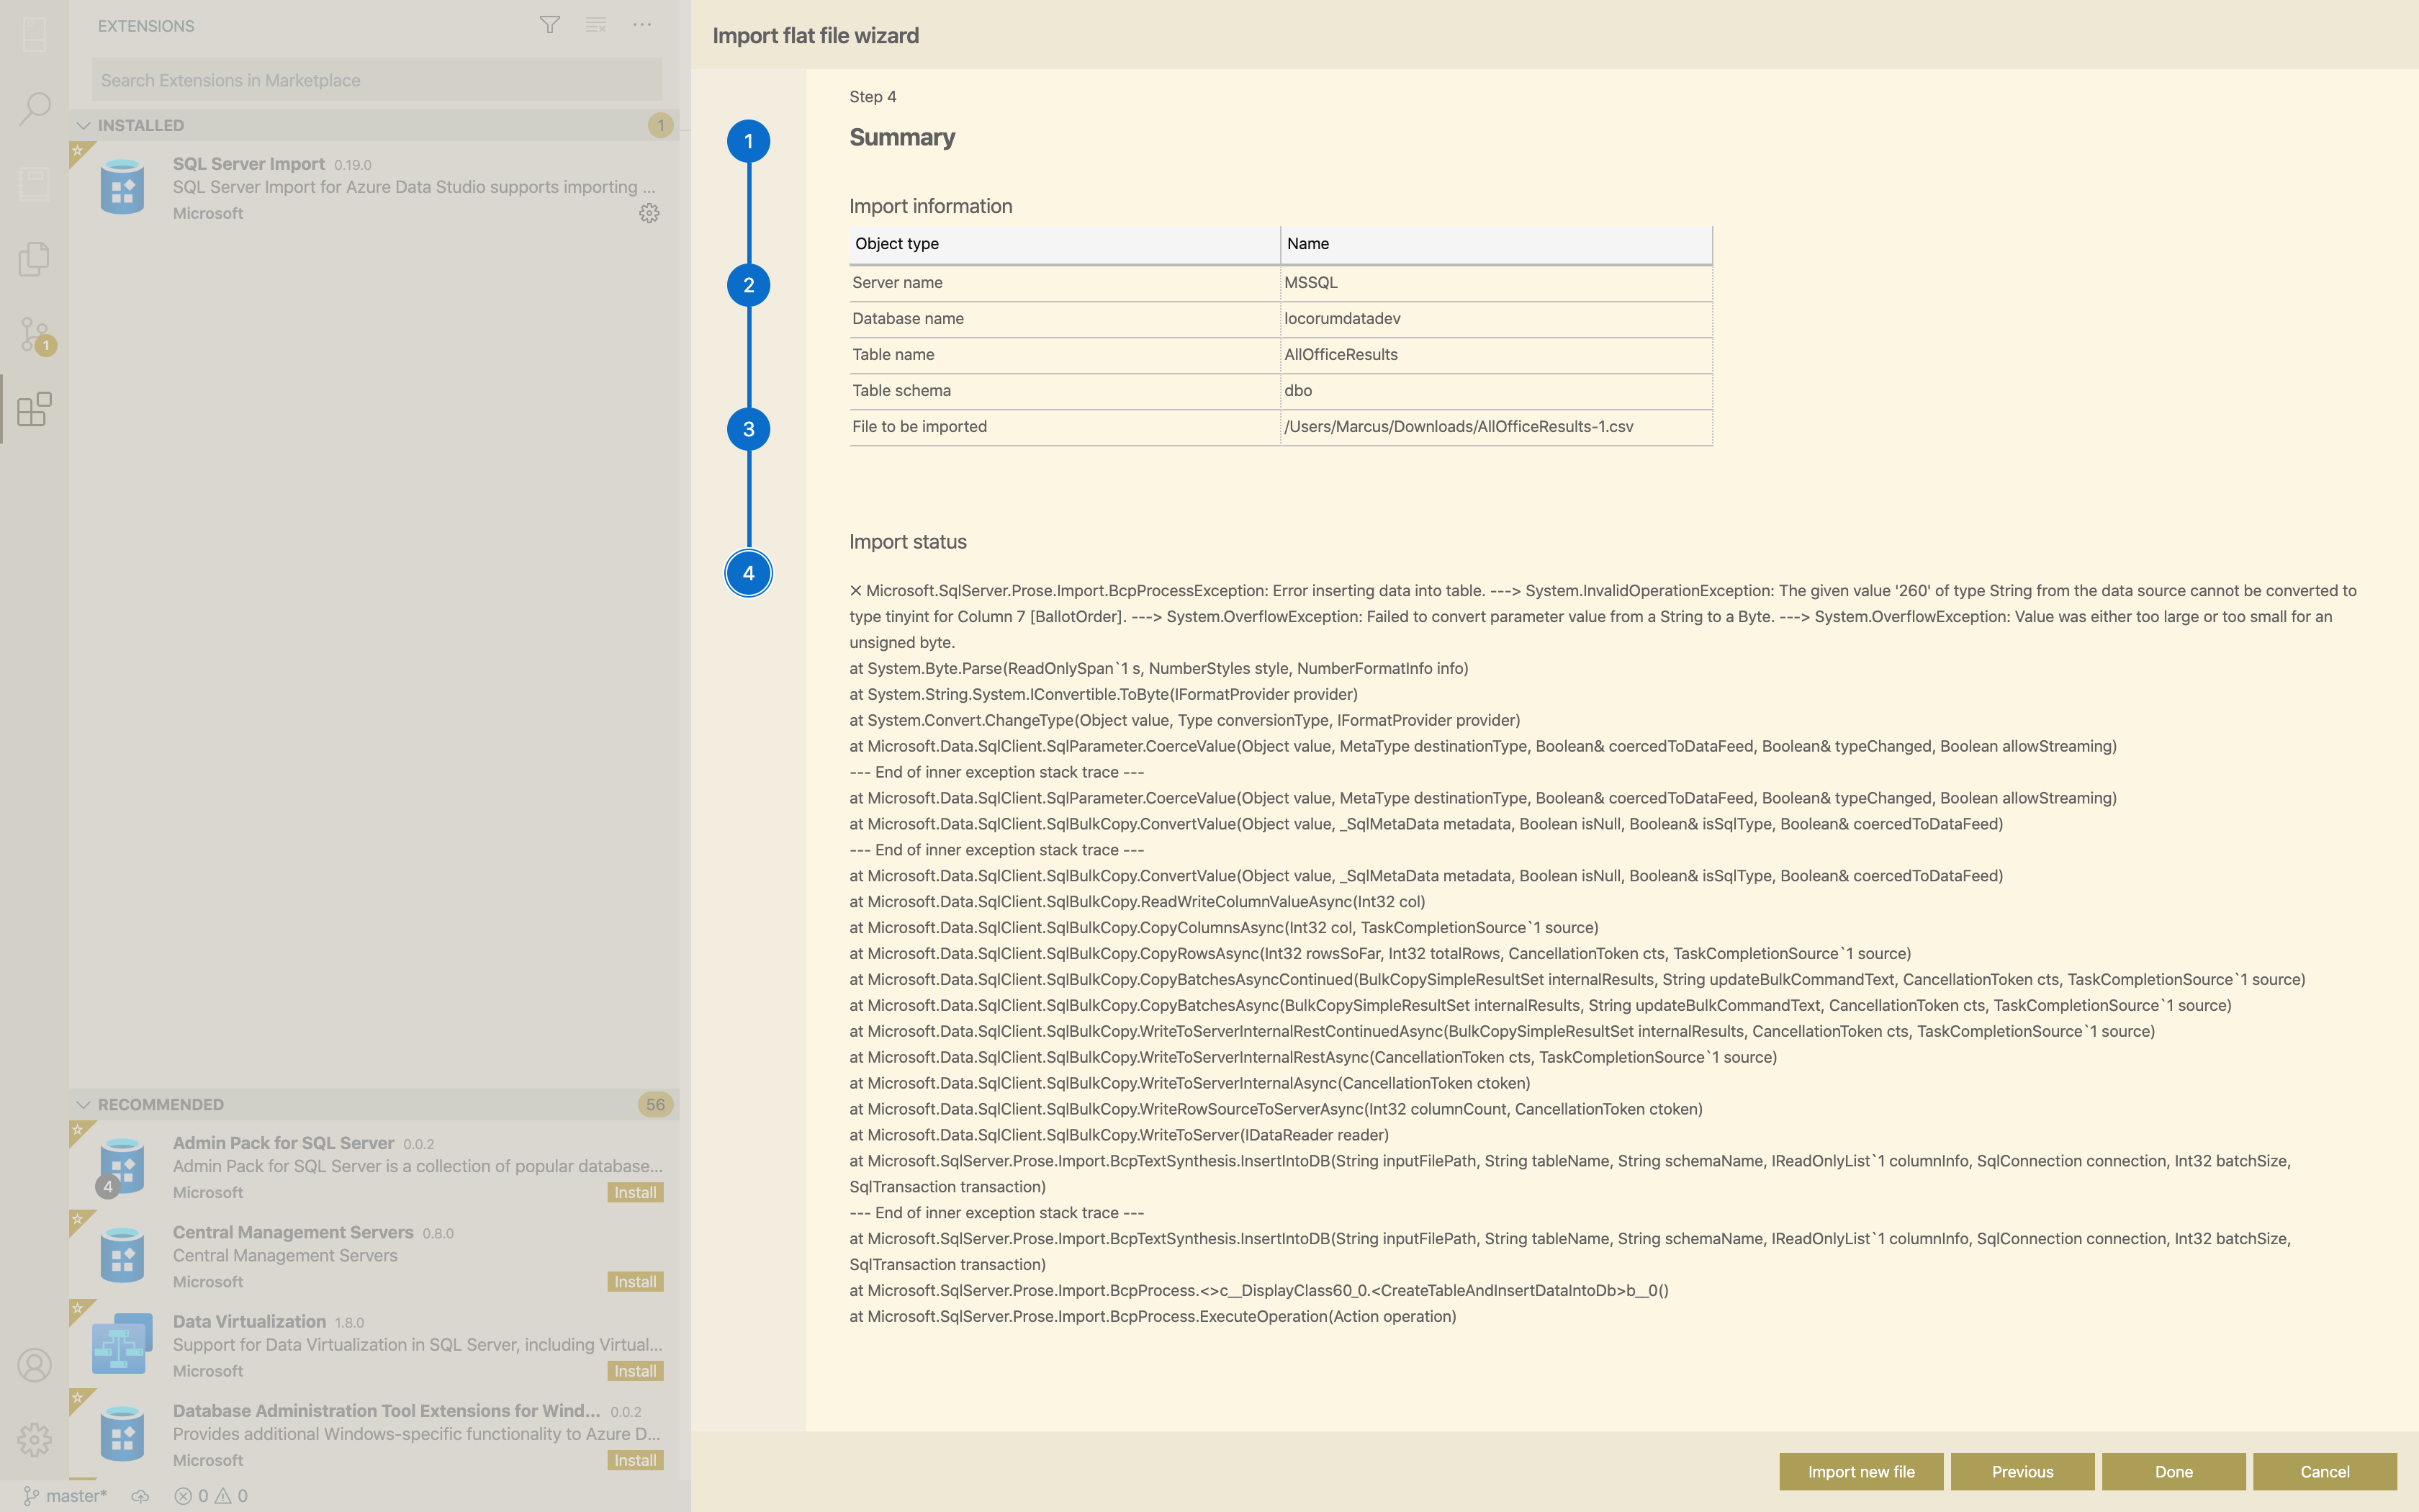Select the AllOfficeResults table name cell
Screen dimensions: 2419x1512
[x=1496, y=355]
